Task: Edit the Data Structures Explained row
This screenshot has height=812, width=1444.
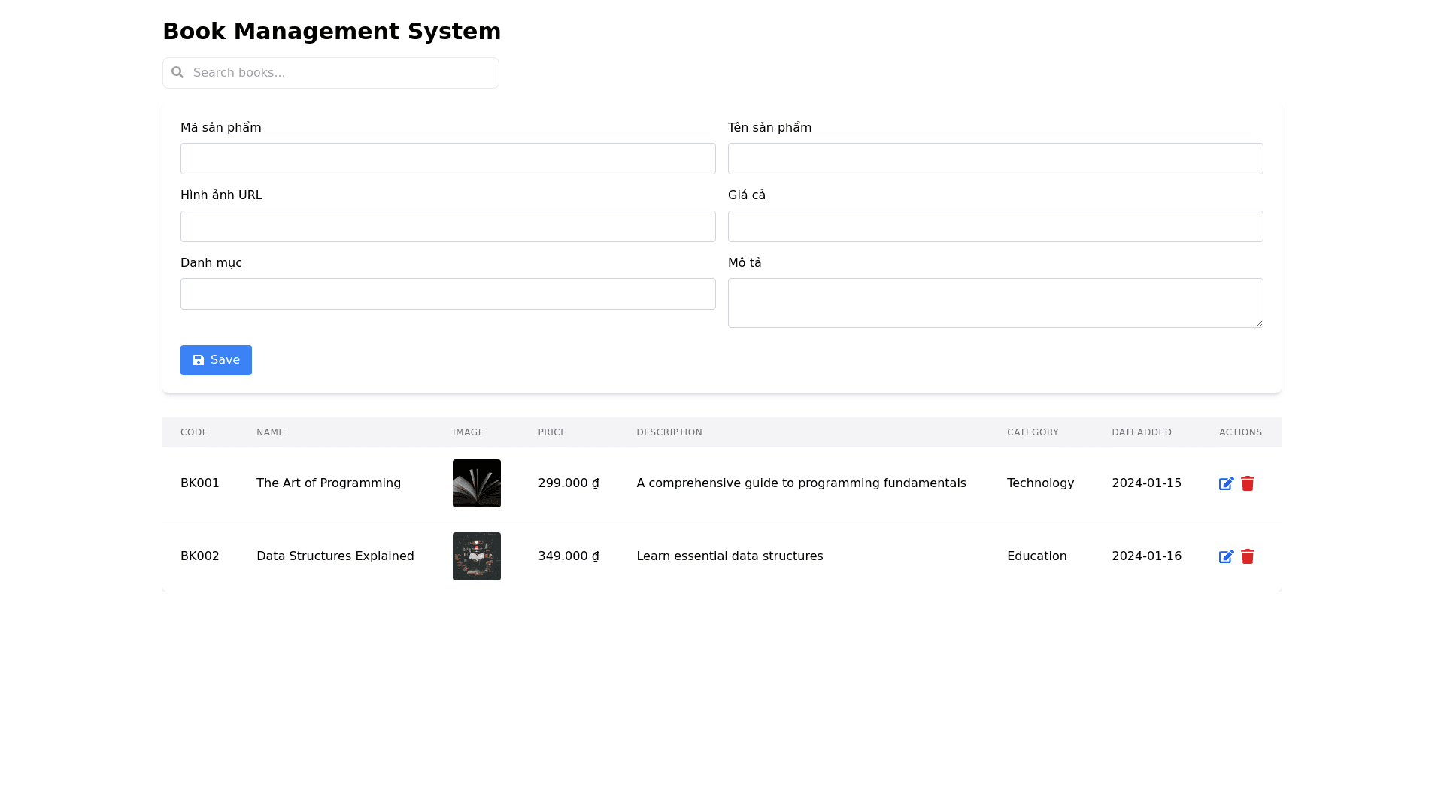Action: [x=1226, y=556]
